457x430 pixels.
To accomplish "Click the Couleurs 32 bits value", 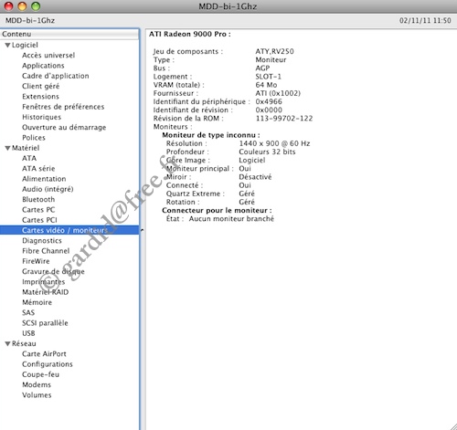I will 267,152.
